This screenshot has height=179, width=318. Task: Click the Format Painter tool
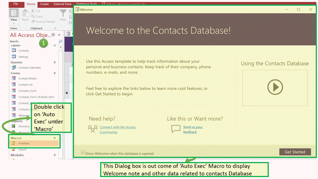coord(33,22)
